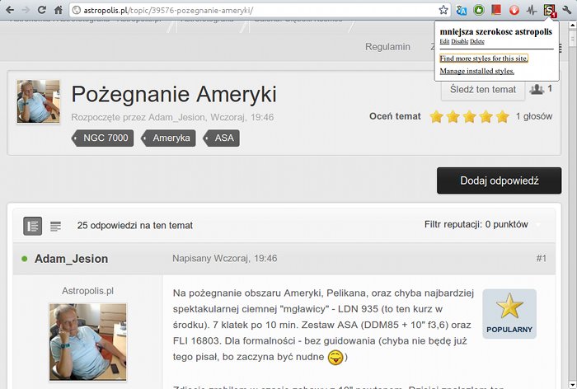
Task: Click the pulse waveform extension icon
Action: [532, 11]
